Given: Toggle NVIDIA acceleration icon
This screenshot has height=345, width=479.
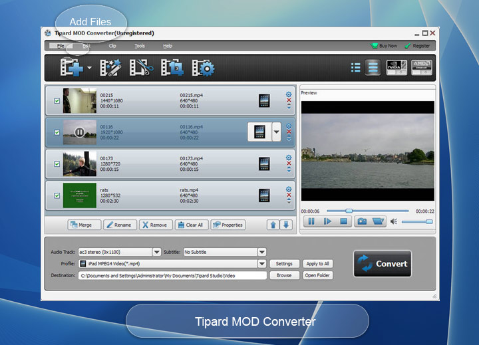Looking at the screenshot, I should point(397,68).
